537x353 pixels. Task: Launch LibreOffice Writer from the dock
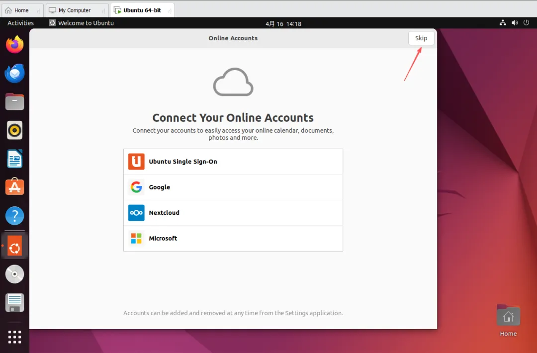15,159
